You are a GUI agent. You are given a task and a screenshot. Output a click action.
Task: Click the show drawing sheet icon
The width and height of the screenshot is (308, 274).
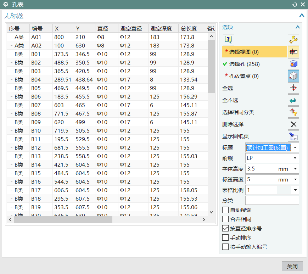coord(293,136)
